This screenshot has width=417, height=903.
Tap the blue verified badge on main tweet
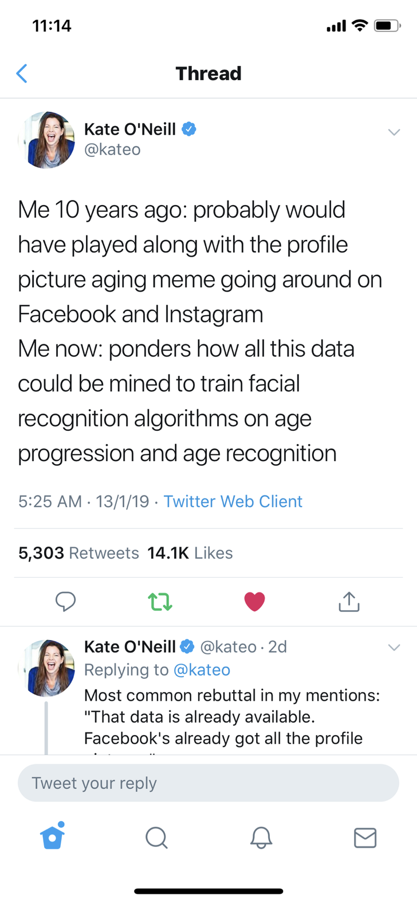tap(189, 129)
